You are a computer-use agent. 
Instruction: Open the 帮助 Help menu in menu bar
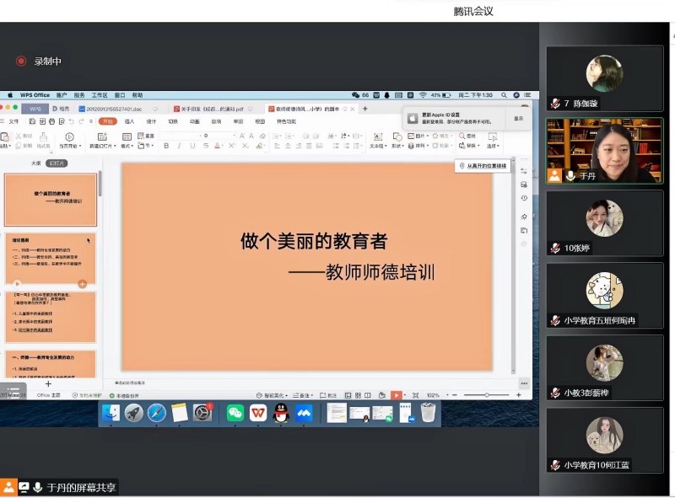pyautogui.click(x=138, y=95)
